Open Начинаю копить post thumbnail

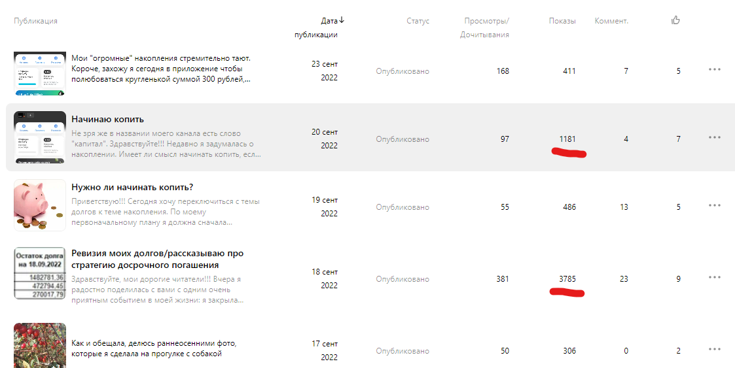[x=40, y=137]
